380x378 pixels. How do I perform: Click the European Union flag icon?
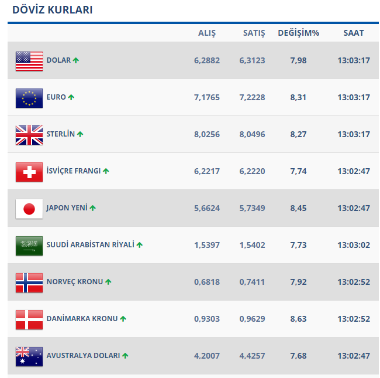(29, 98)
